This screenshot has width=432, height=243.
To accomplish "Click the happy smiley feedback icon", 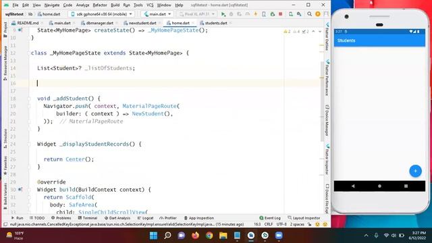I will pyautogui.click(x=317, y=224).
